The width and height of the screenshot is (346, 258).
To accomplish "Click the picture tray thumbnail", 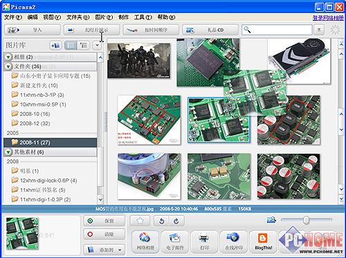I will [x=22, y=234].
